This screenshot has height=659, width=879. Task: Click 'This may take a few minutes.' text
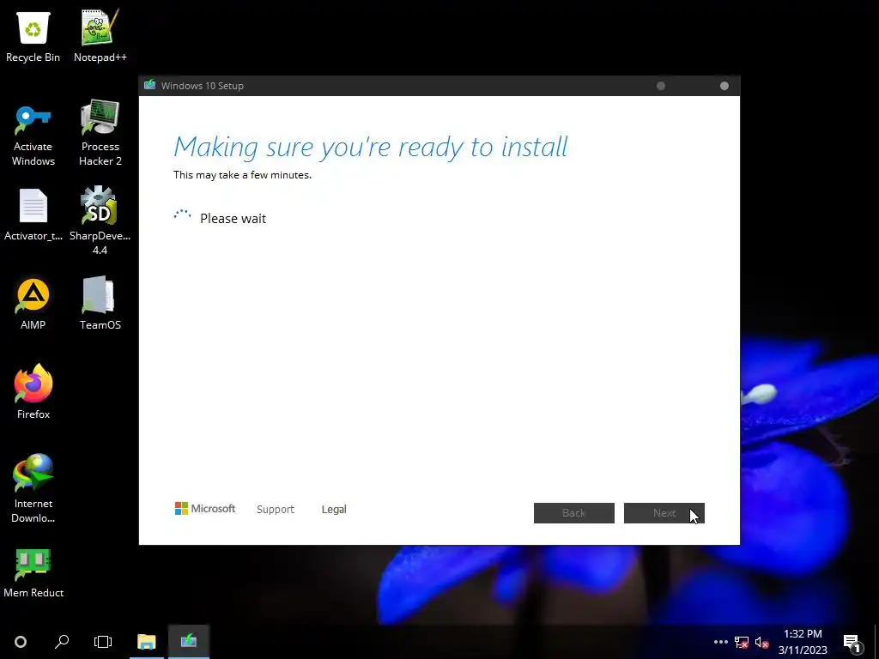point(242,175)
